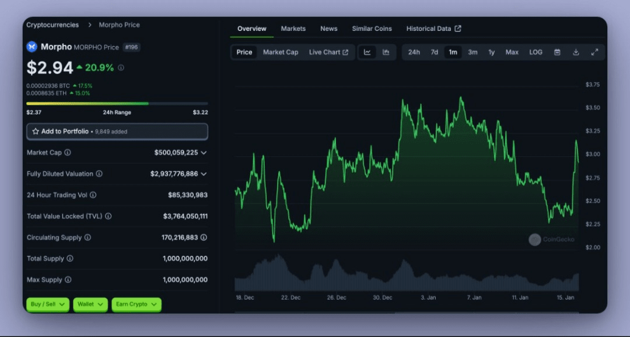The height and width of the screenshot is (337, 630).
Task: Toggle LOG scale on chart
Action: (535, 52)
